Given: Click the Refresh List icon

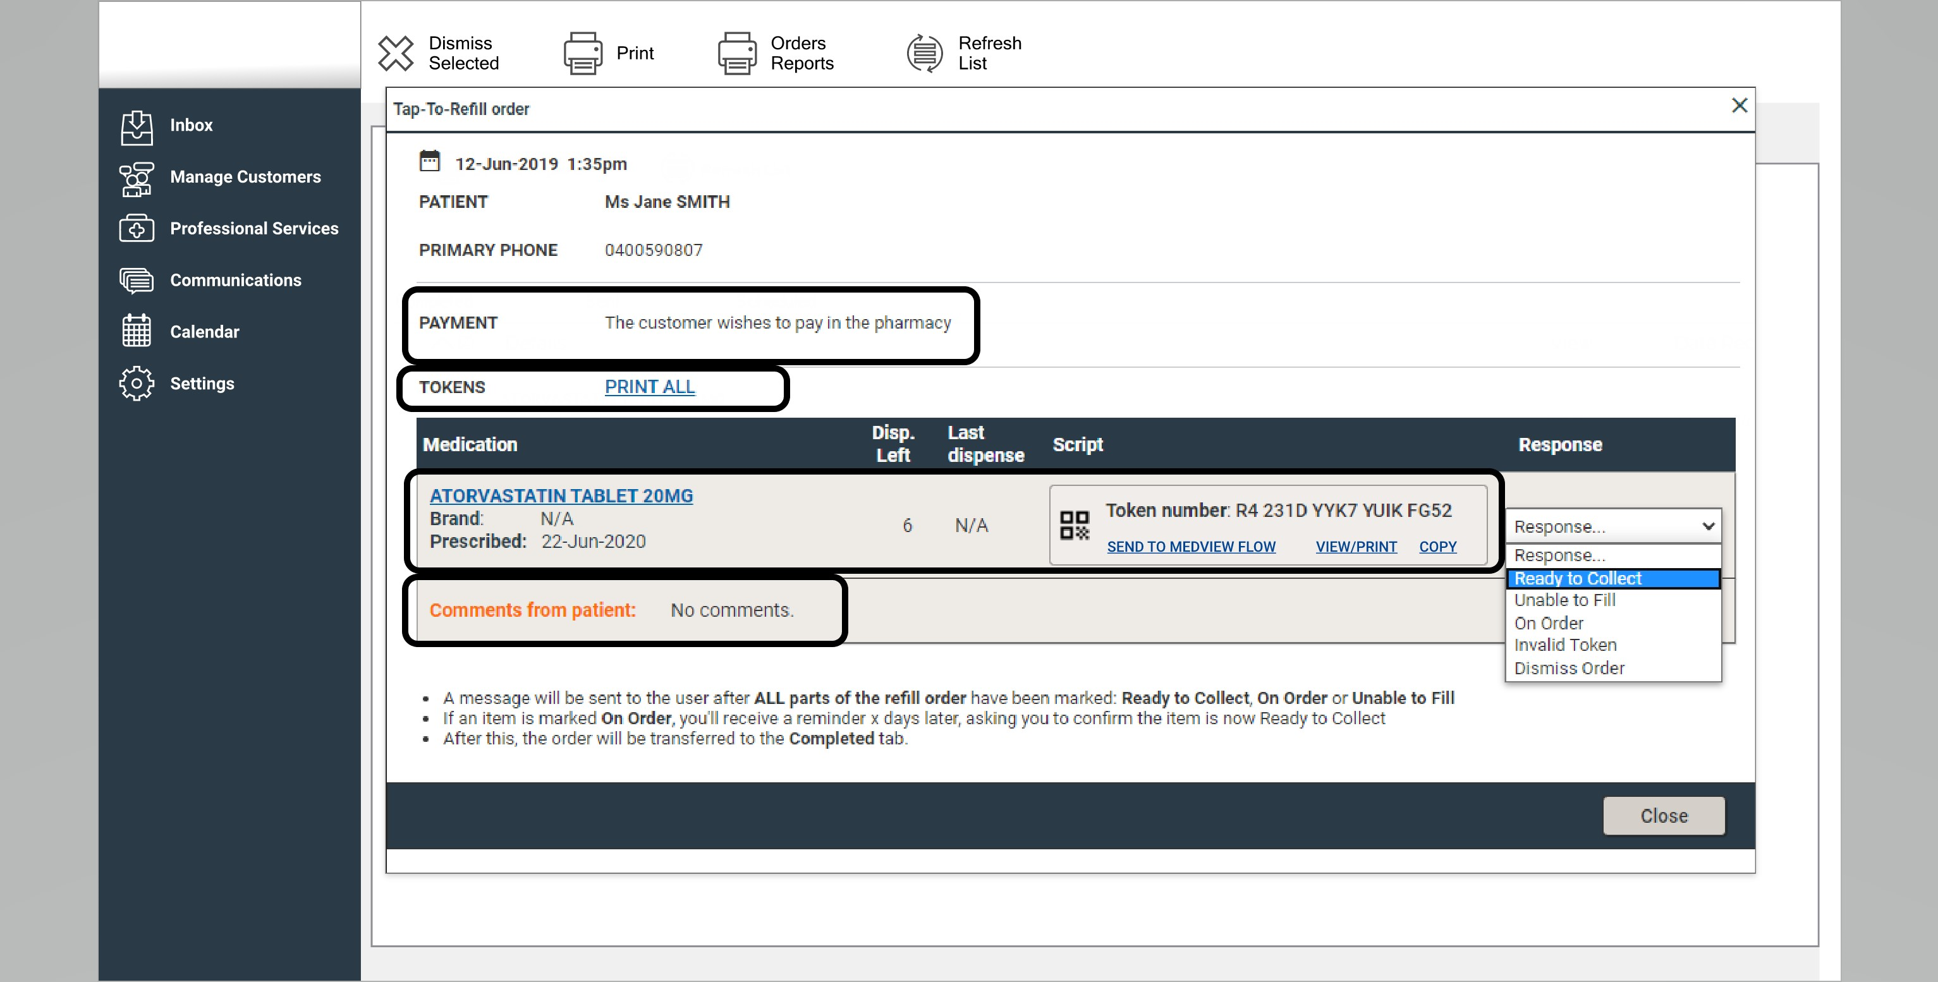Looking at the screenshot, I should click(x=925, y=53).
